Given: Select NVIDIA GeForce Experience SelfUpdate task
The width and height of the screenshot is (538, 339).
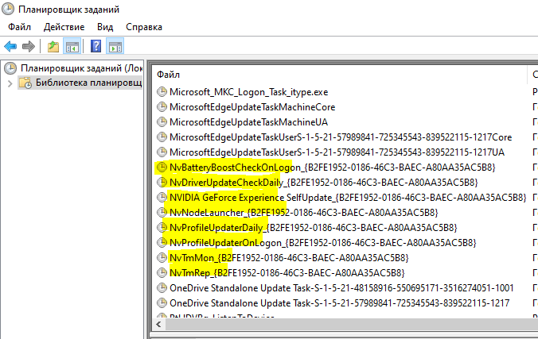Looking at the screenshot, I should (x=348, y=197).
